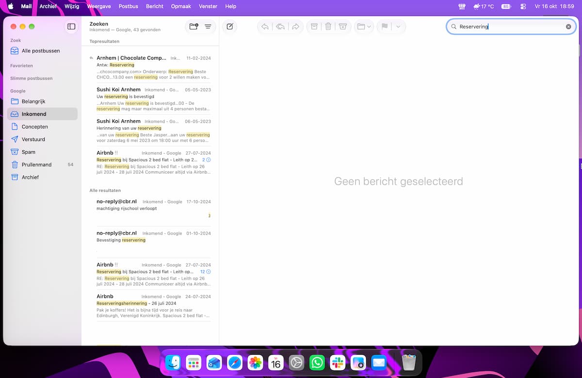The height and width of the screenshot is (378, 582).
Task: Click the weather 17 °C menu bar item
Action: pos(483,6)
